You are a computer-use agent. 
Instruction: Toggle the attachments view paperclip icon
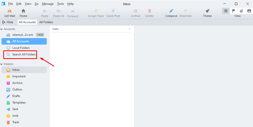[x=241, y=11]
